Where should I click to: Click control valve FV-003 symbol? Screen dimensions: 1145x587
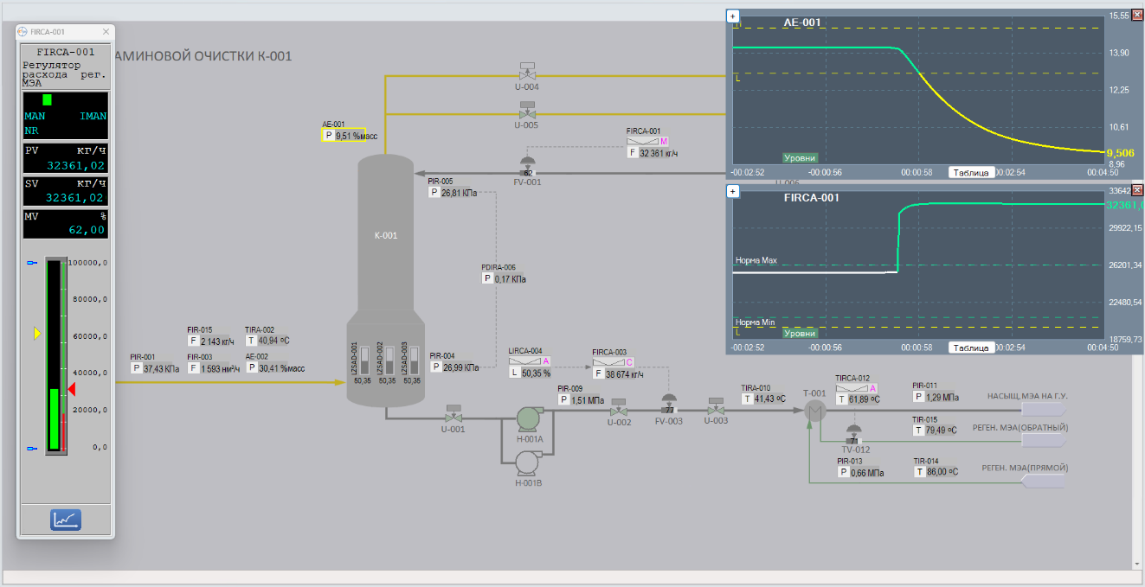click(x=668, y=403)
